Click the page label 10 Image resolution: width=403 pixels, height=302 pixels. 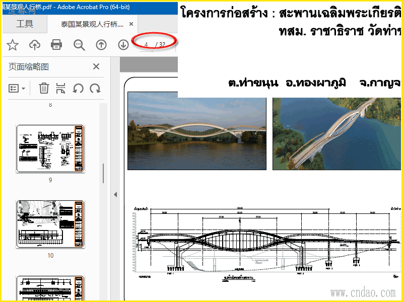pos(50,256)
